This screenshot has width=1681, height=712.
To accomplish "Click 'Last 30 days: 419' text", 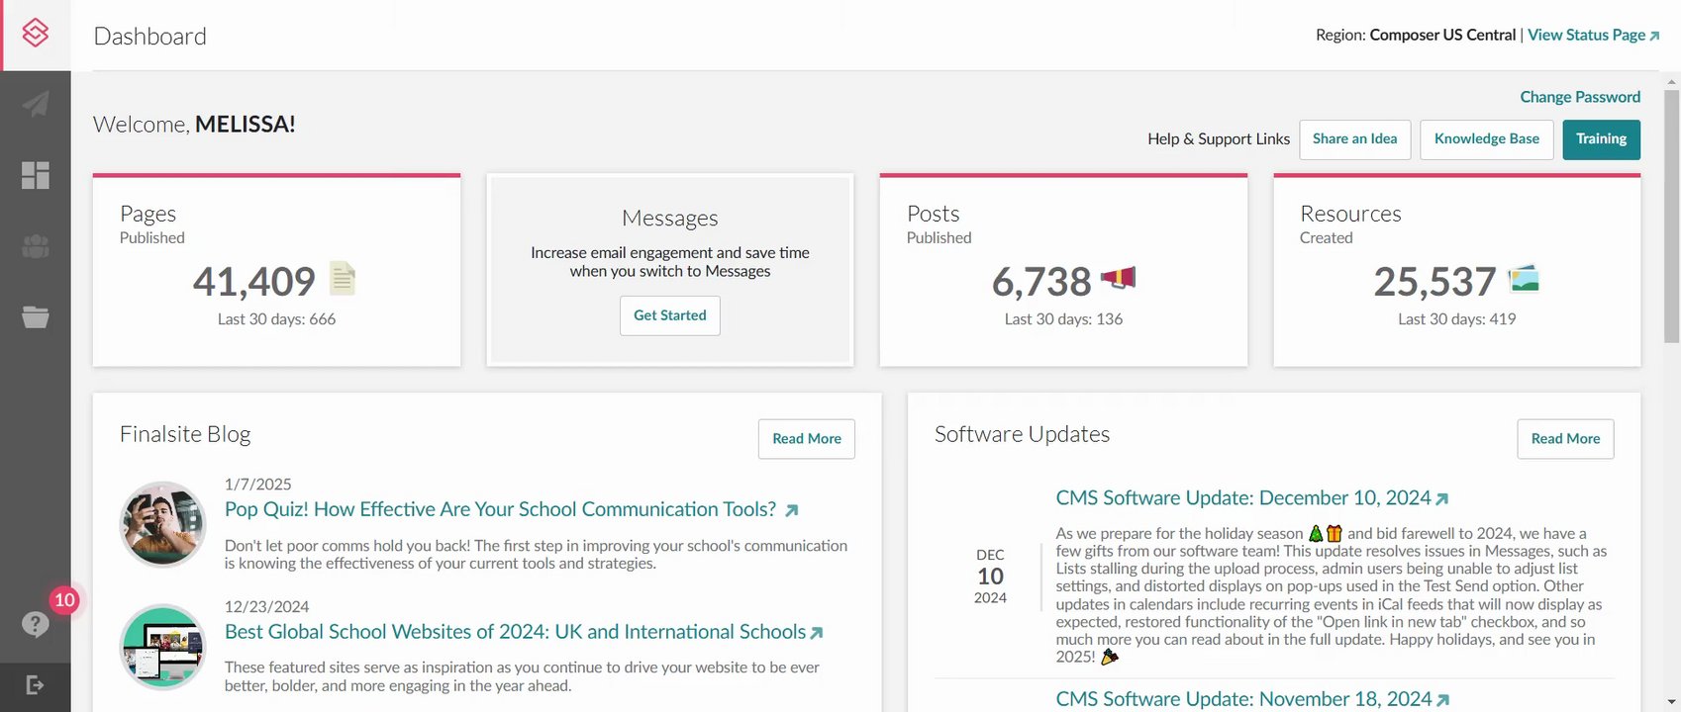I will [1456, 319].
